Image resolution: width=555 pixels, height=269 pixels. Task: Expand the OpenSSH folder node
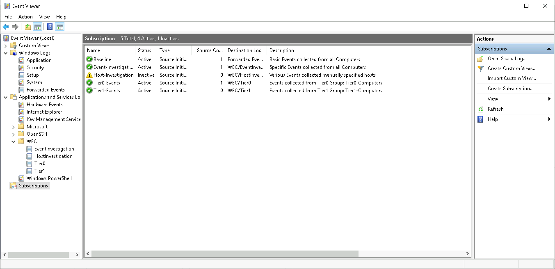14,134
